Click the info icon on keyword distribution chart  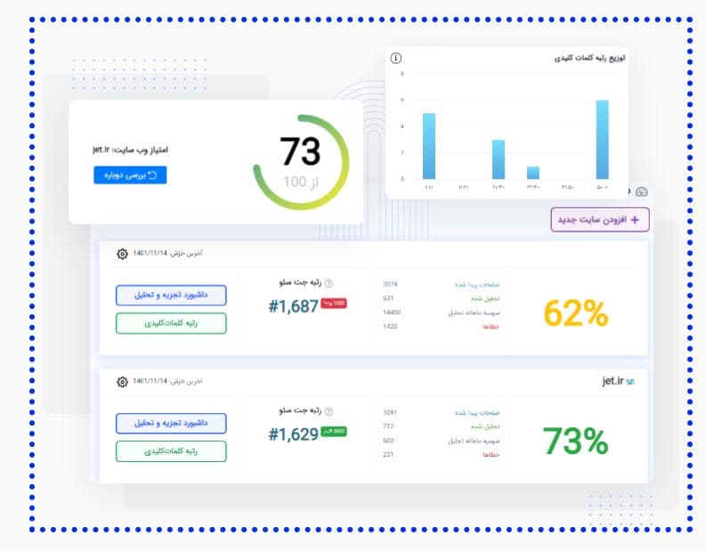396,58
